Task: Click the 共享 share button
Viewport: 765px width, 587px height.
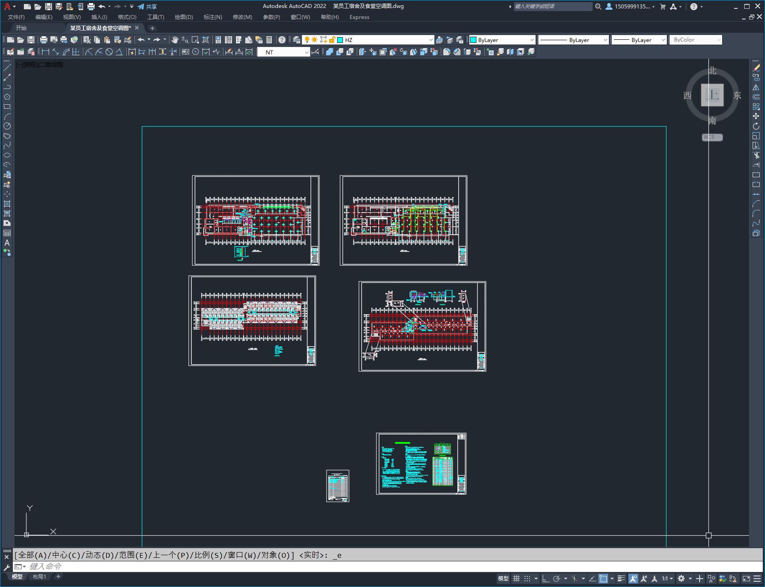Action: pos(147,7)
